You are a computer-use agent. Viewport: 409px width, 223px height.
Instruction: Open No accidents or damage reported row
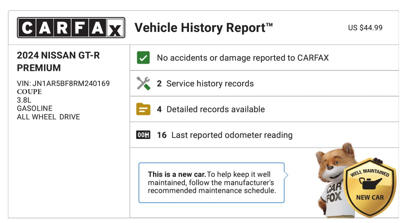264,58
